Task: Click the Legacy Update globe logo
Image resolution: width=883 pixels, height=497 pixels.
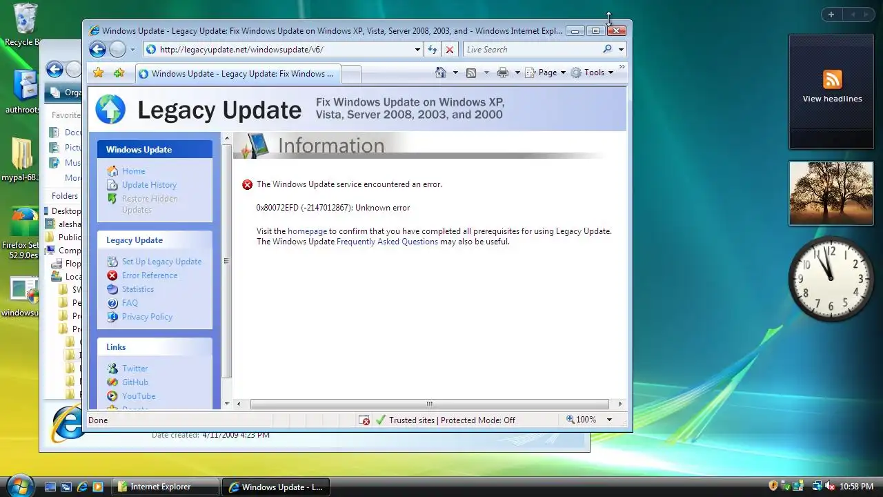Action: click(110, 109)
